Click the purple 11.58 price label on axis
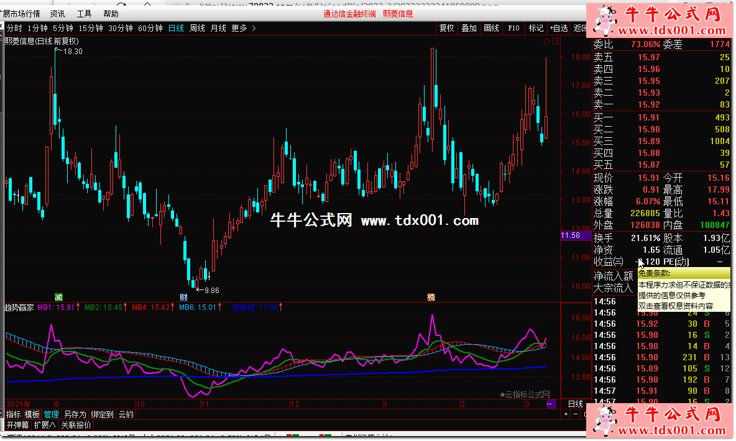Viewport: 736px width, 441px height. pos(570,235)
